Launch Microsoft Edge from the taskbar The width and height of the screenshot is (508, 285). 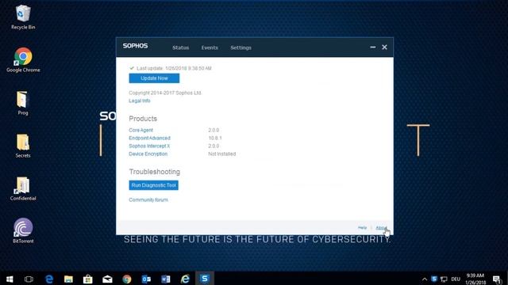coord(49,279)
